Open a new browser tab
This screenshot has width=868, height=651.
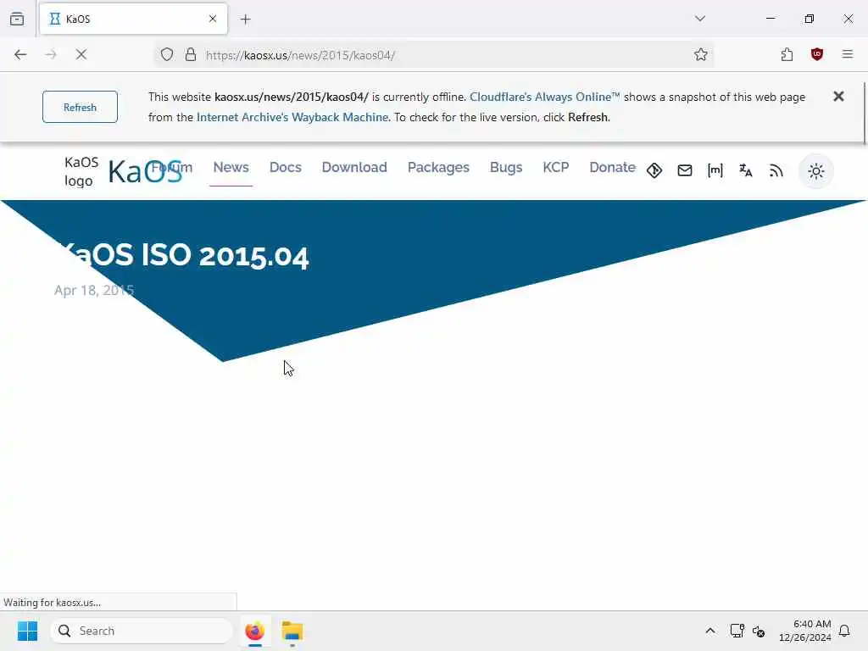[246, 19]
